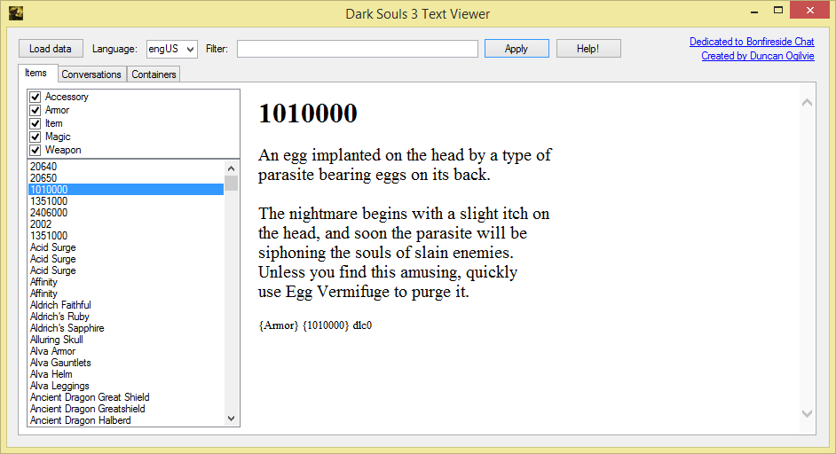Open the engUS language dropdown

171,49
